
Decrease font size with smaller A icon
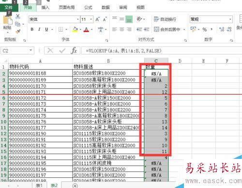click(x=105, y=19)
